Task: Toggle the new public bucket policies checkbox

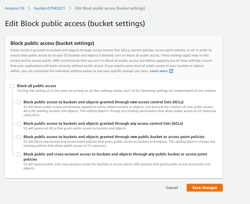Action: (x=19, y=137)
